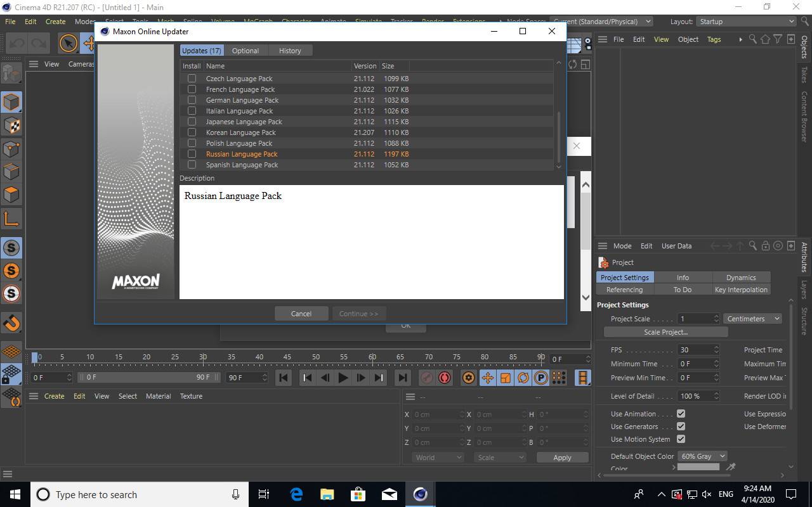The height and width of the screenshot is (507, 812).
Task: Click the Default Object Color swatch
Action: (x=698, y=468)
